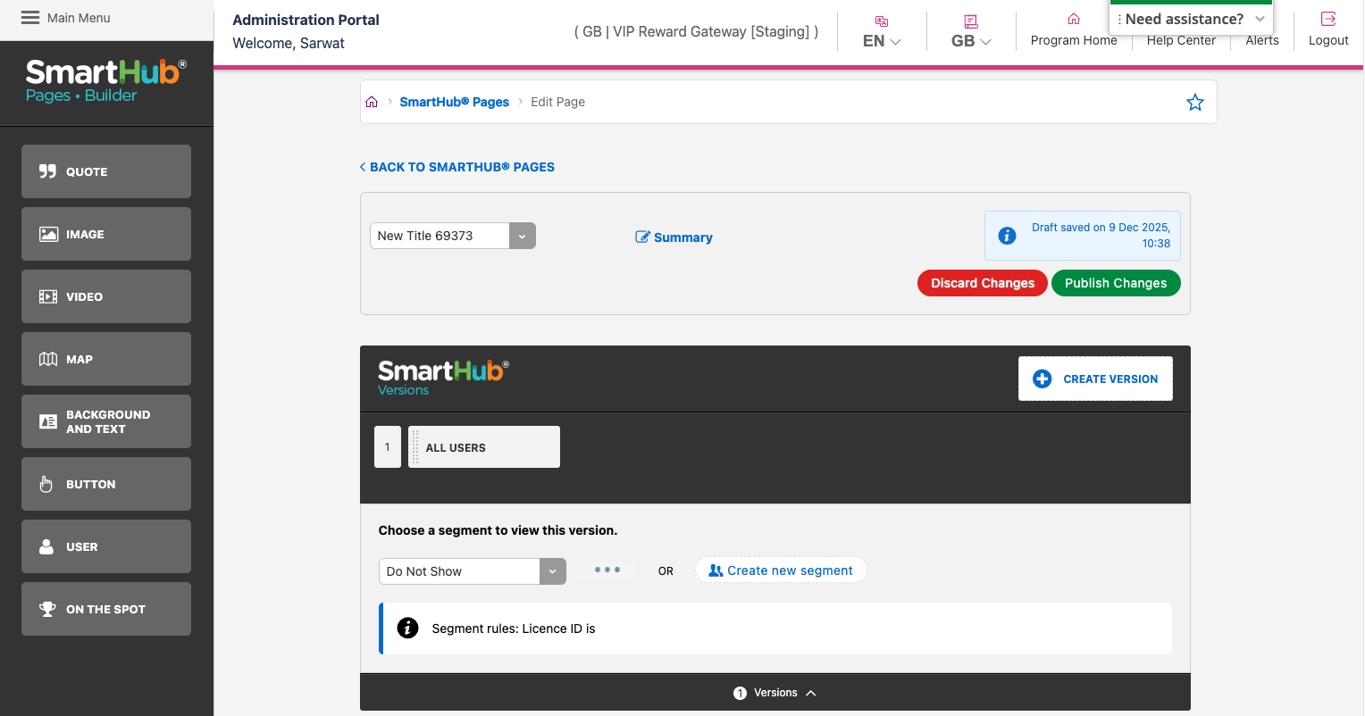Select the On The Spot tool

[x=105, y=609]
